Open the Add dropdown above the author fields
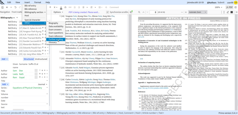Image resolution: width=238 pixels, height=115 pixels. tap(5, 59)
